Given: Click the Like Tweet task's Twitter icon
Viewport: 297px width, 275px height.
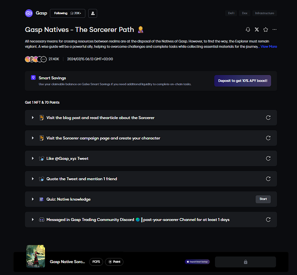Looking at the screenshot, I should point(42,159).
